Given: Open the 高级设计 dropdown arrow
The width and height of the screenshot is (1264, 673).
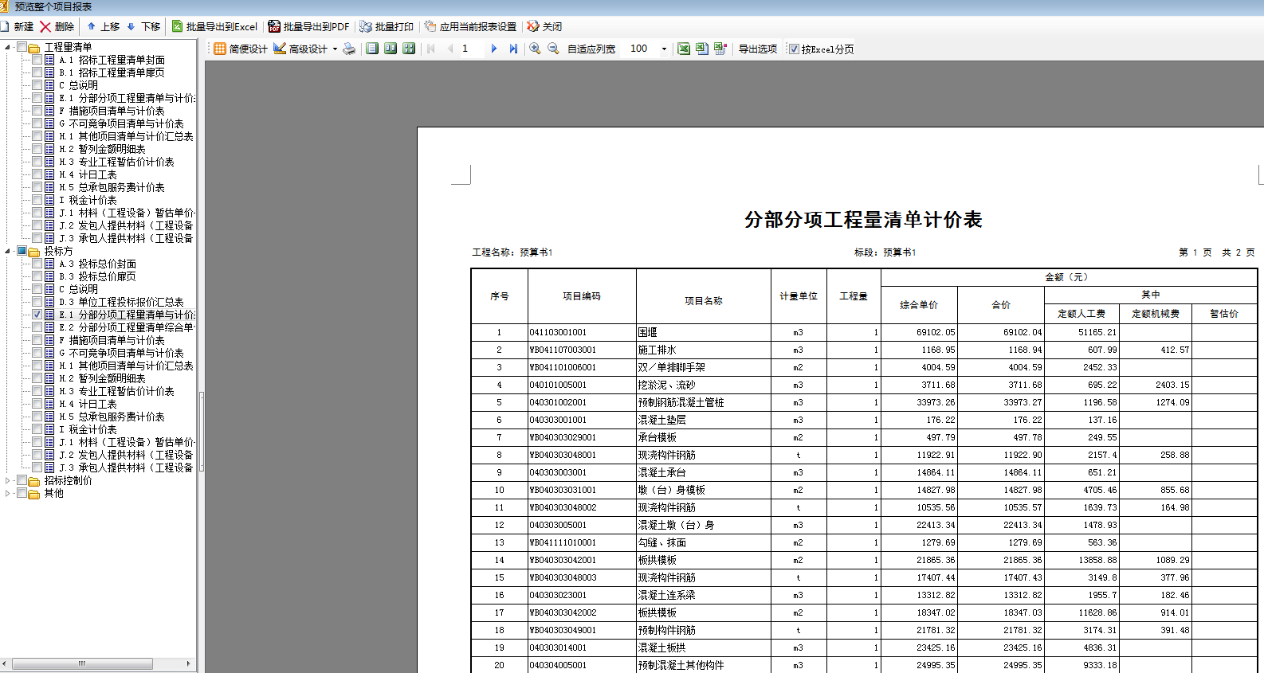Looking at the screenshot, I should click(335, 49).
